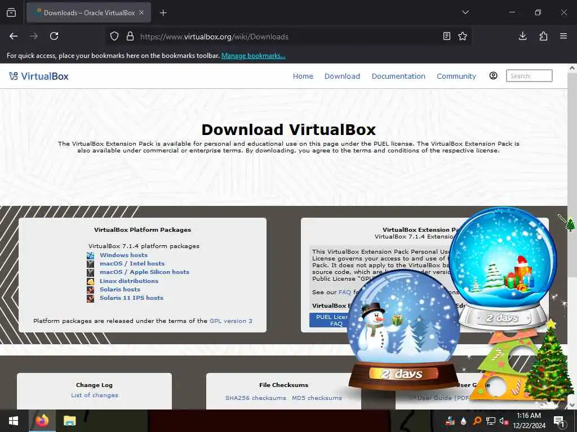
Task: Open the Firefox application menu
Action: pos(563,36)
